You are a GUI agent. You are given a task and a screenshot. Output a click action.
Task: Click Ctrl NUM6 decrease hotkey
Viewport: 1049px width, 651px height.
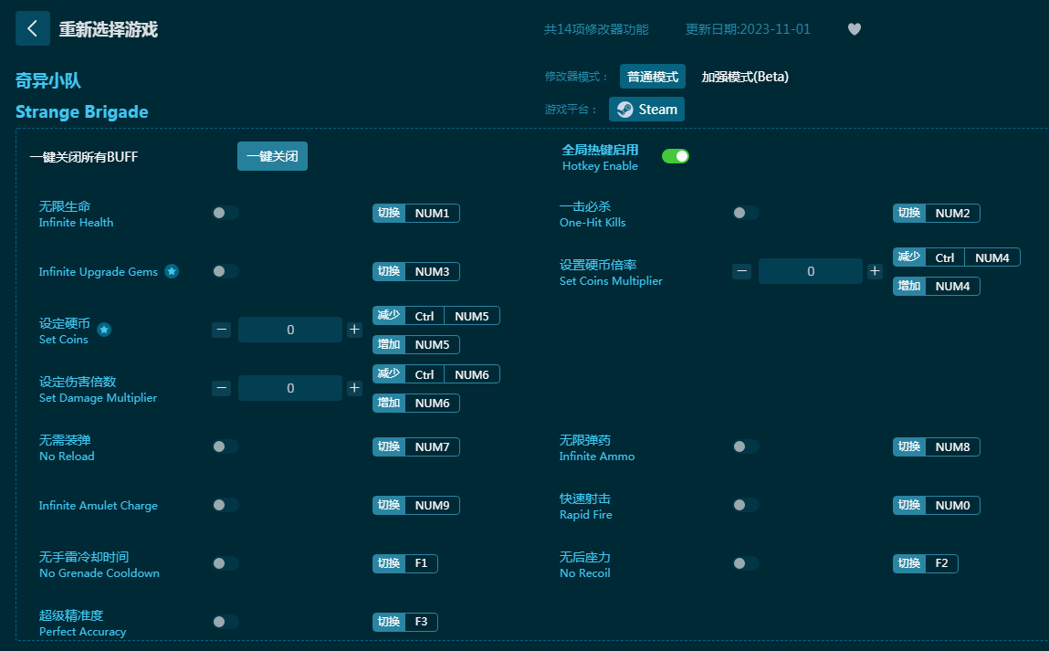436,374
